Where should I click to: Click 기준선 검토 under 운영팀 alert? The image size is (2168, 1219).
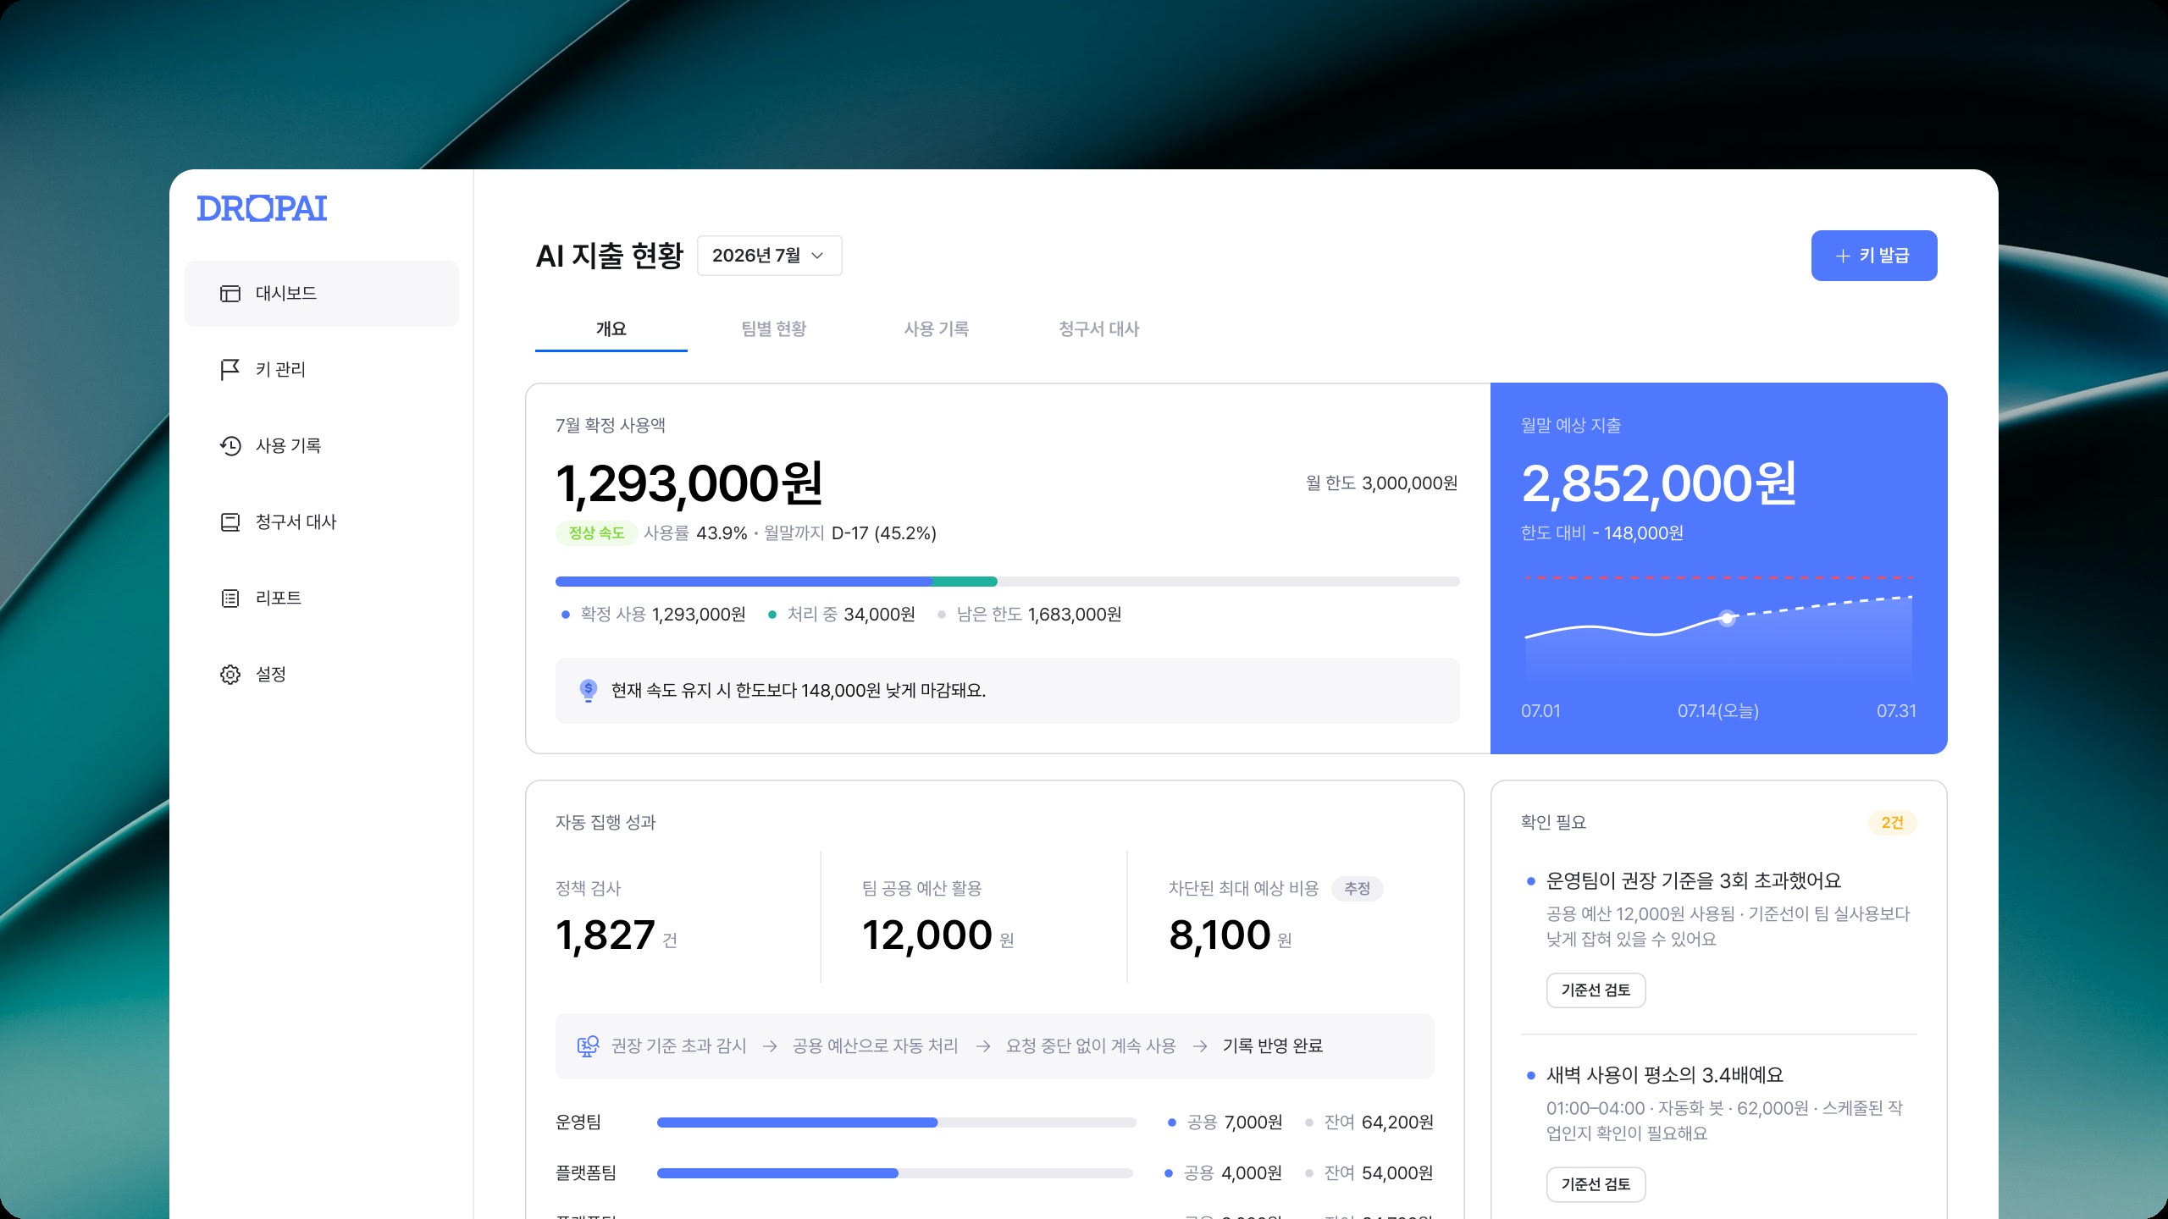(1596, 990)
